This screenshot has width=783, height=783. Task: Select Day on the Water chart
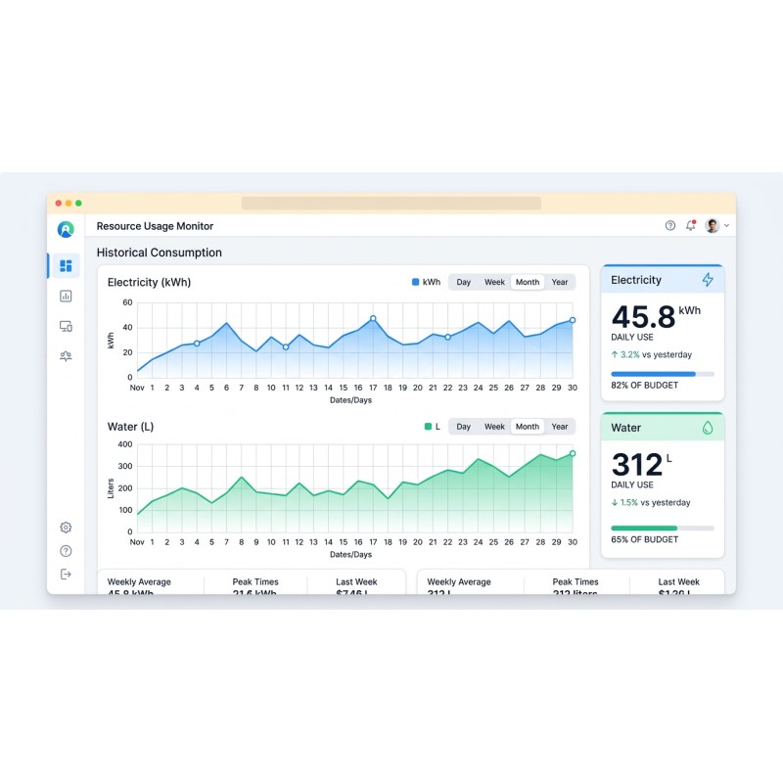463,427
